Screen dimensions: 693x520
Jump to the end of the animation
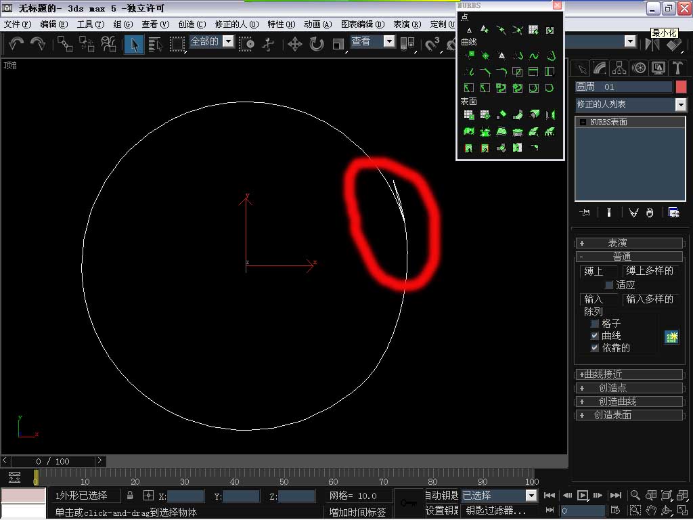pos(615,495)
